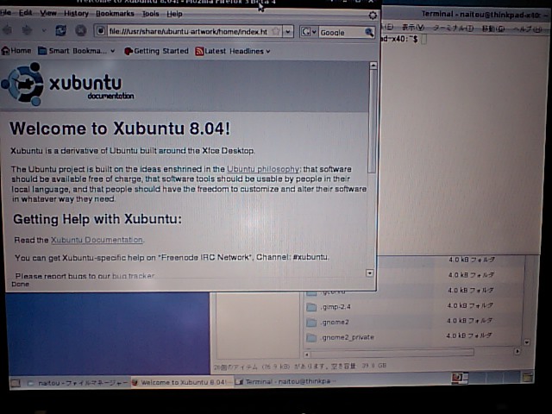Click the Home bookmark button

coord(16,51)
